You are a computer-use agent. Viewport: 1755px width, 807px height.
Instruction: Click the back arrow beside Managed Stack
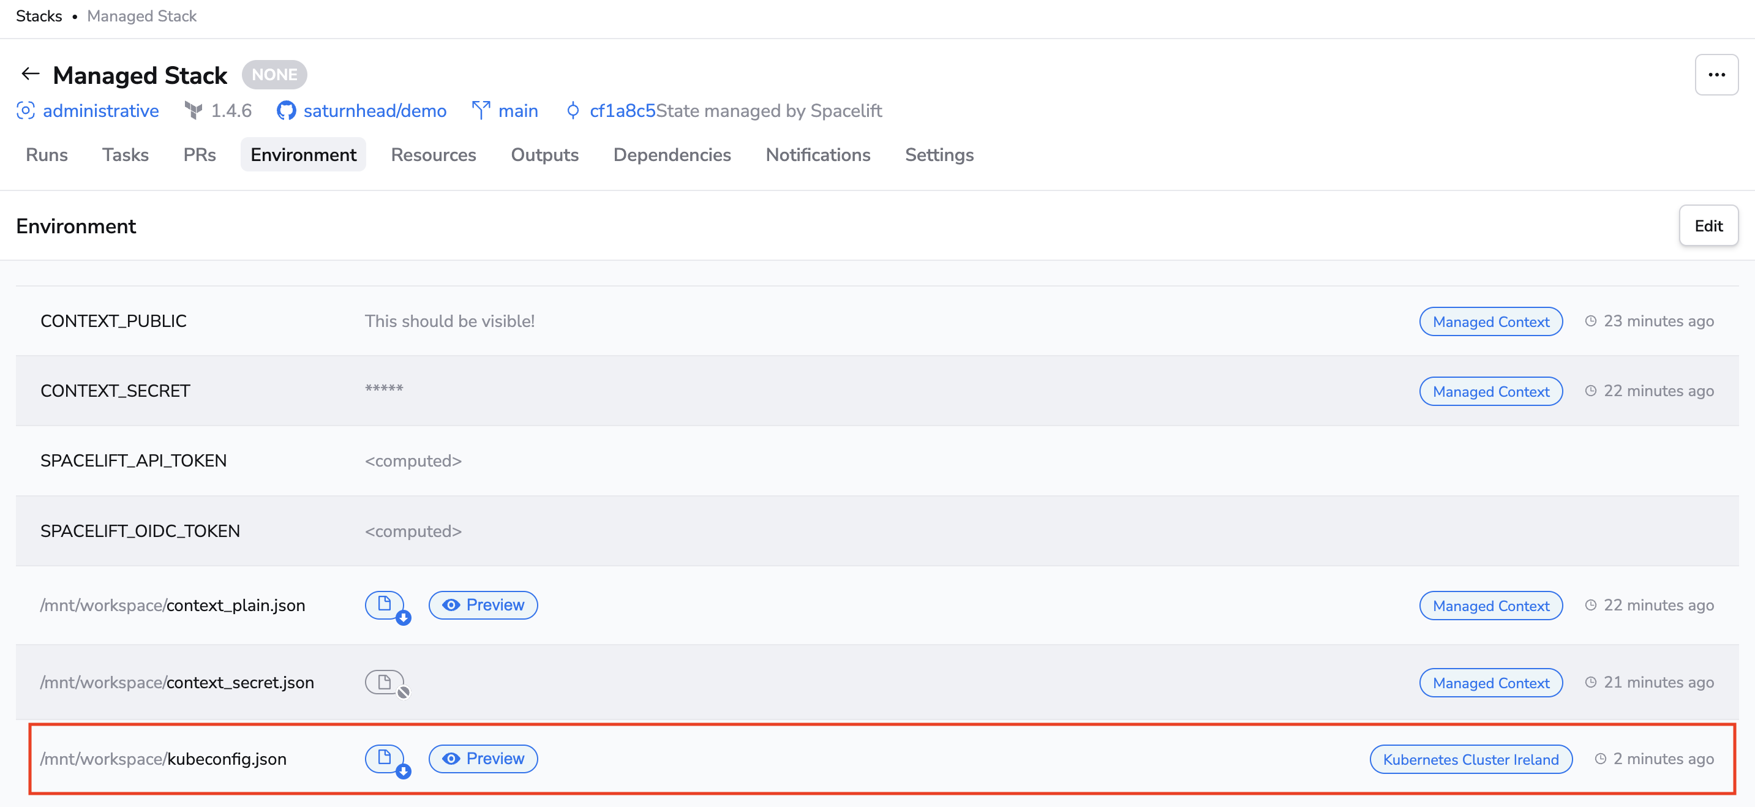click(x=30, y=74)
